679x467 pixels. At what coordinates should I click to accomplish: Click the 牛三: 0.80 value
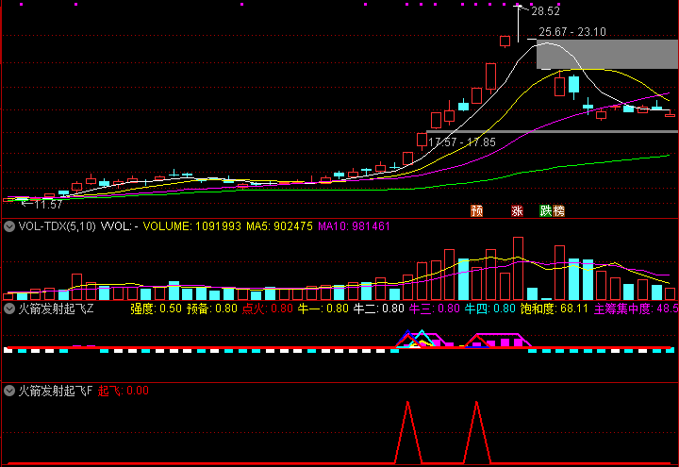435,309
